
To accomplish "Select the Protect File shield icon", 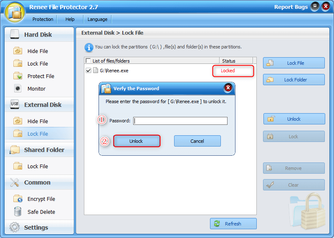I will click(x=18, y=76).
